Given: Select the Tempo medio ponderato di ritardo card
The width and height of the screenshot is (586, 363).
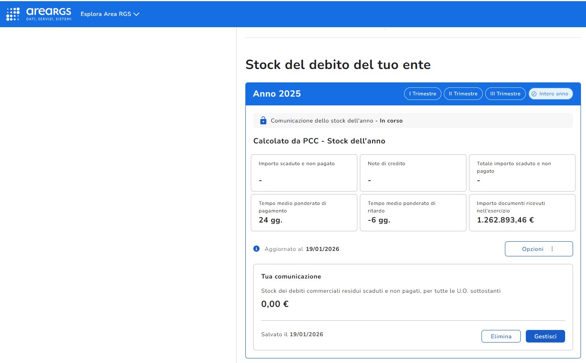Looking at the screenshot, I should coord(413,212).
